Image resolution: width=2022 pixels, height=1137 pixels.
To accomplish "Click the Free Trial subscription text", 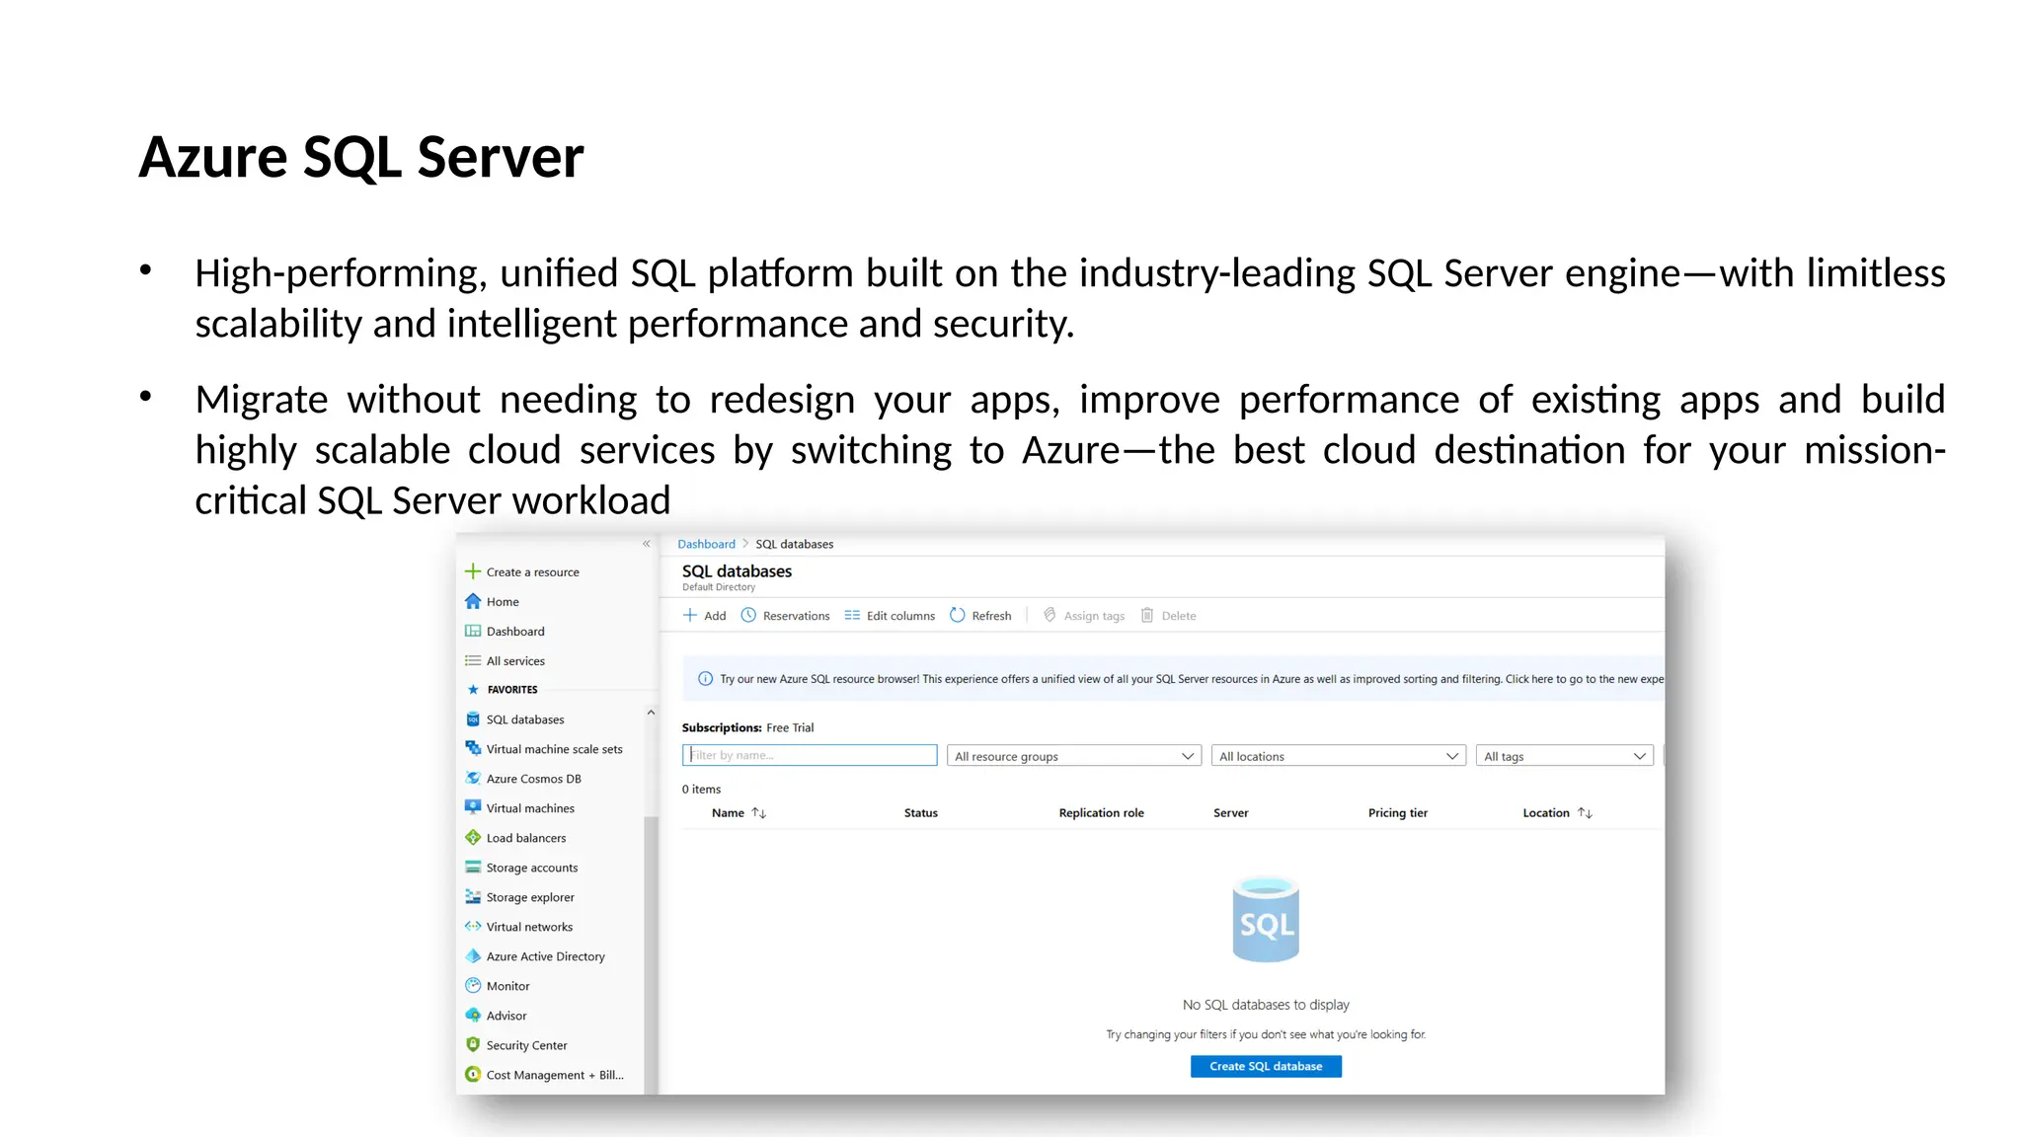I will tap(790, 728).
